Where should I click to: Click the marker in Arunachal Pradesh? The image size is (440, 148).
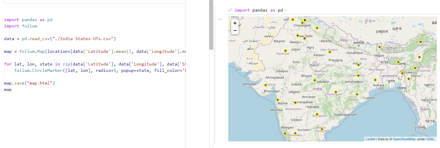(421, 42)
